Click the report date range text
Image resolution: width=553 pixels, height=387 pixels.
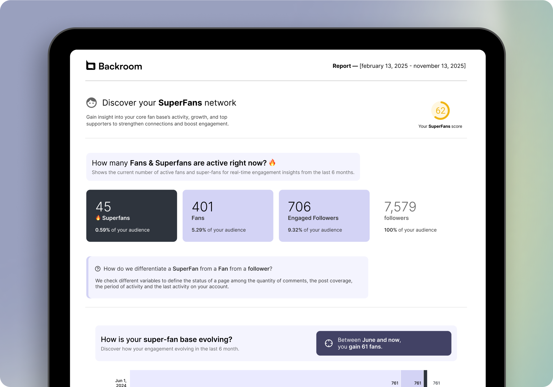tap(412, 66)
